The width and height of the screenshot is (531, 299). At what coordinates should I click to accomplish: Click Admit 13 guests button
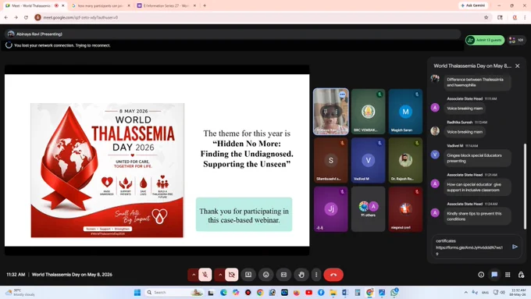coord(485,40)
